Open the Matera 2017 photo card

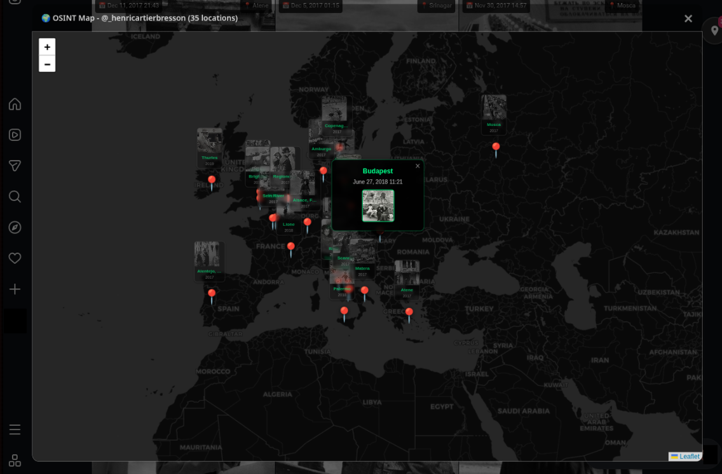pyautogui.click(x=362, y=260)
